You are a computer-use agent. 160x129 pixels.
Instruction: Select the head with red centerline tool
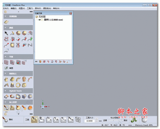24,79
